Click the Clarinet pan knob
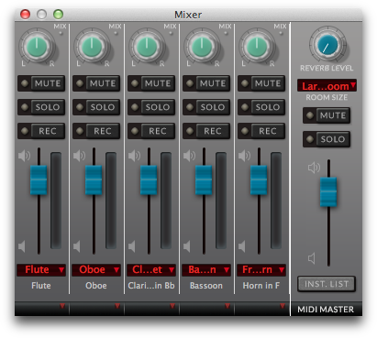Screen dimensions: 377x338 [x=147, y=47]
